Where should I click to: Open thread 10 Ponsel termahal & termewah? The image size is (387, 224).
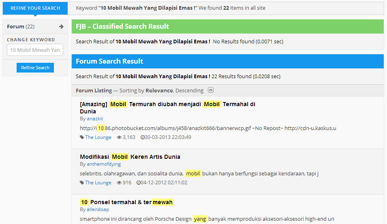pyautogui.click(x=126, y=202)
